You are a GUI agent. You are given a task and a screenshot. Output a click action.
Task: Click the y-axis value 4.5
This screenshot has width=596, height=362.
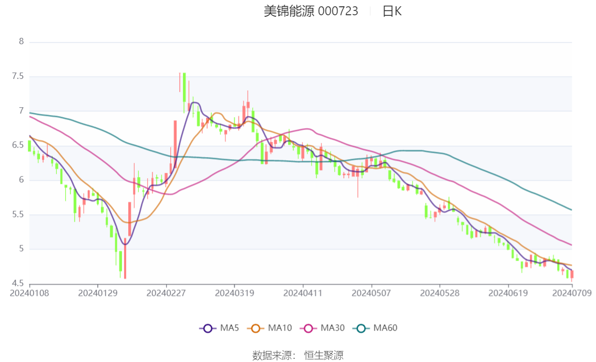click(x=18, y=283)
